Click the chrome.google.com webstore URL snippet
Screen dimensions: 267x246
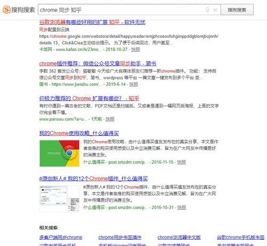[129, 36]
